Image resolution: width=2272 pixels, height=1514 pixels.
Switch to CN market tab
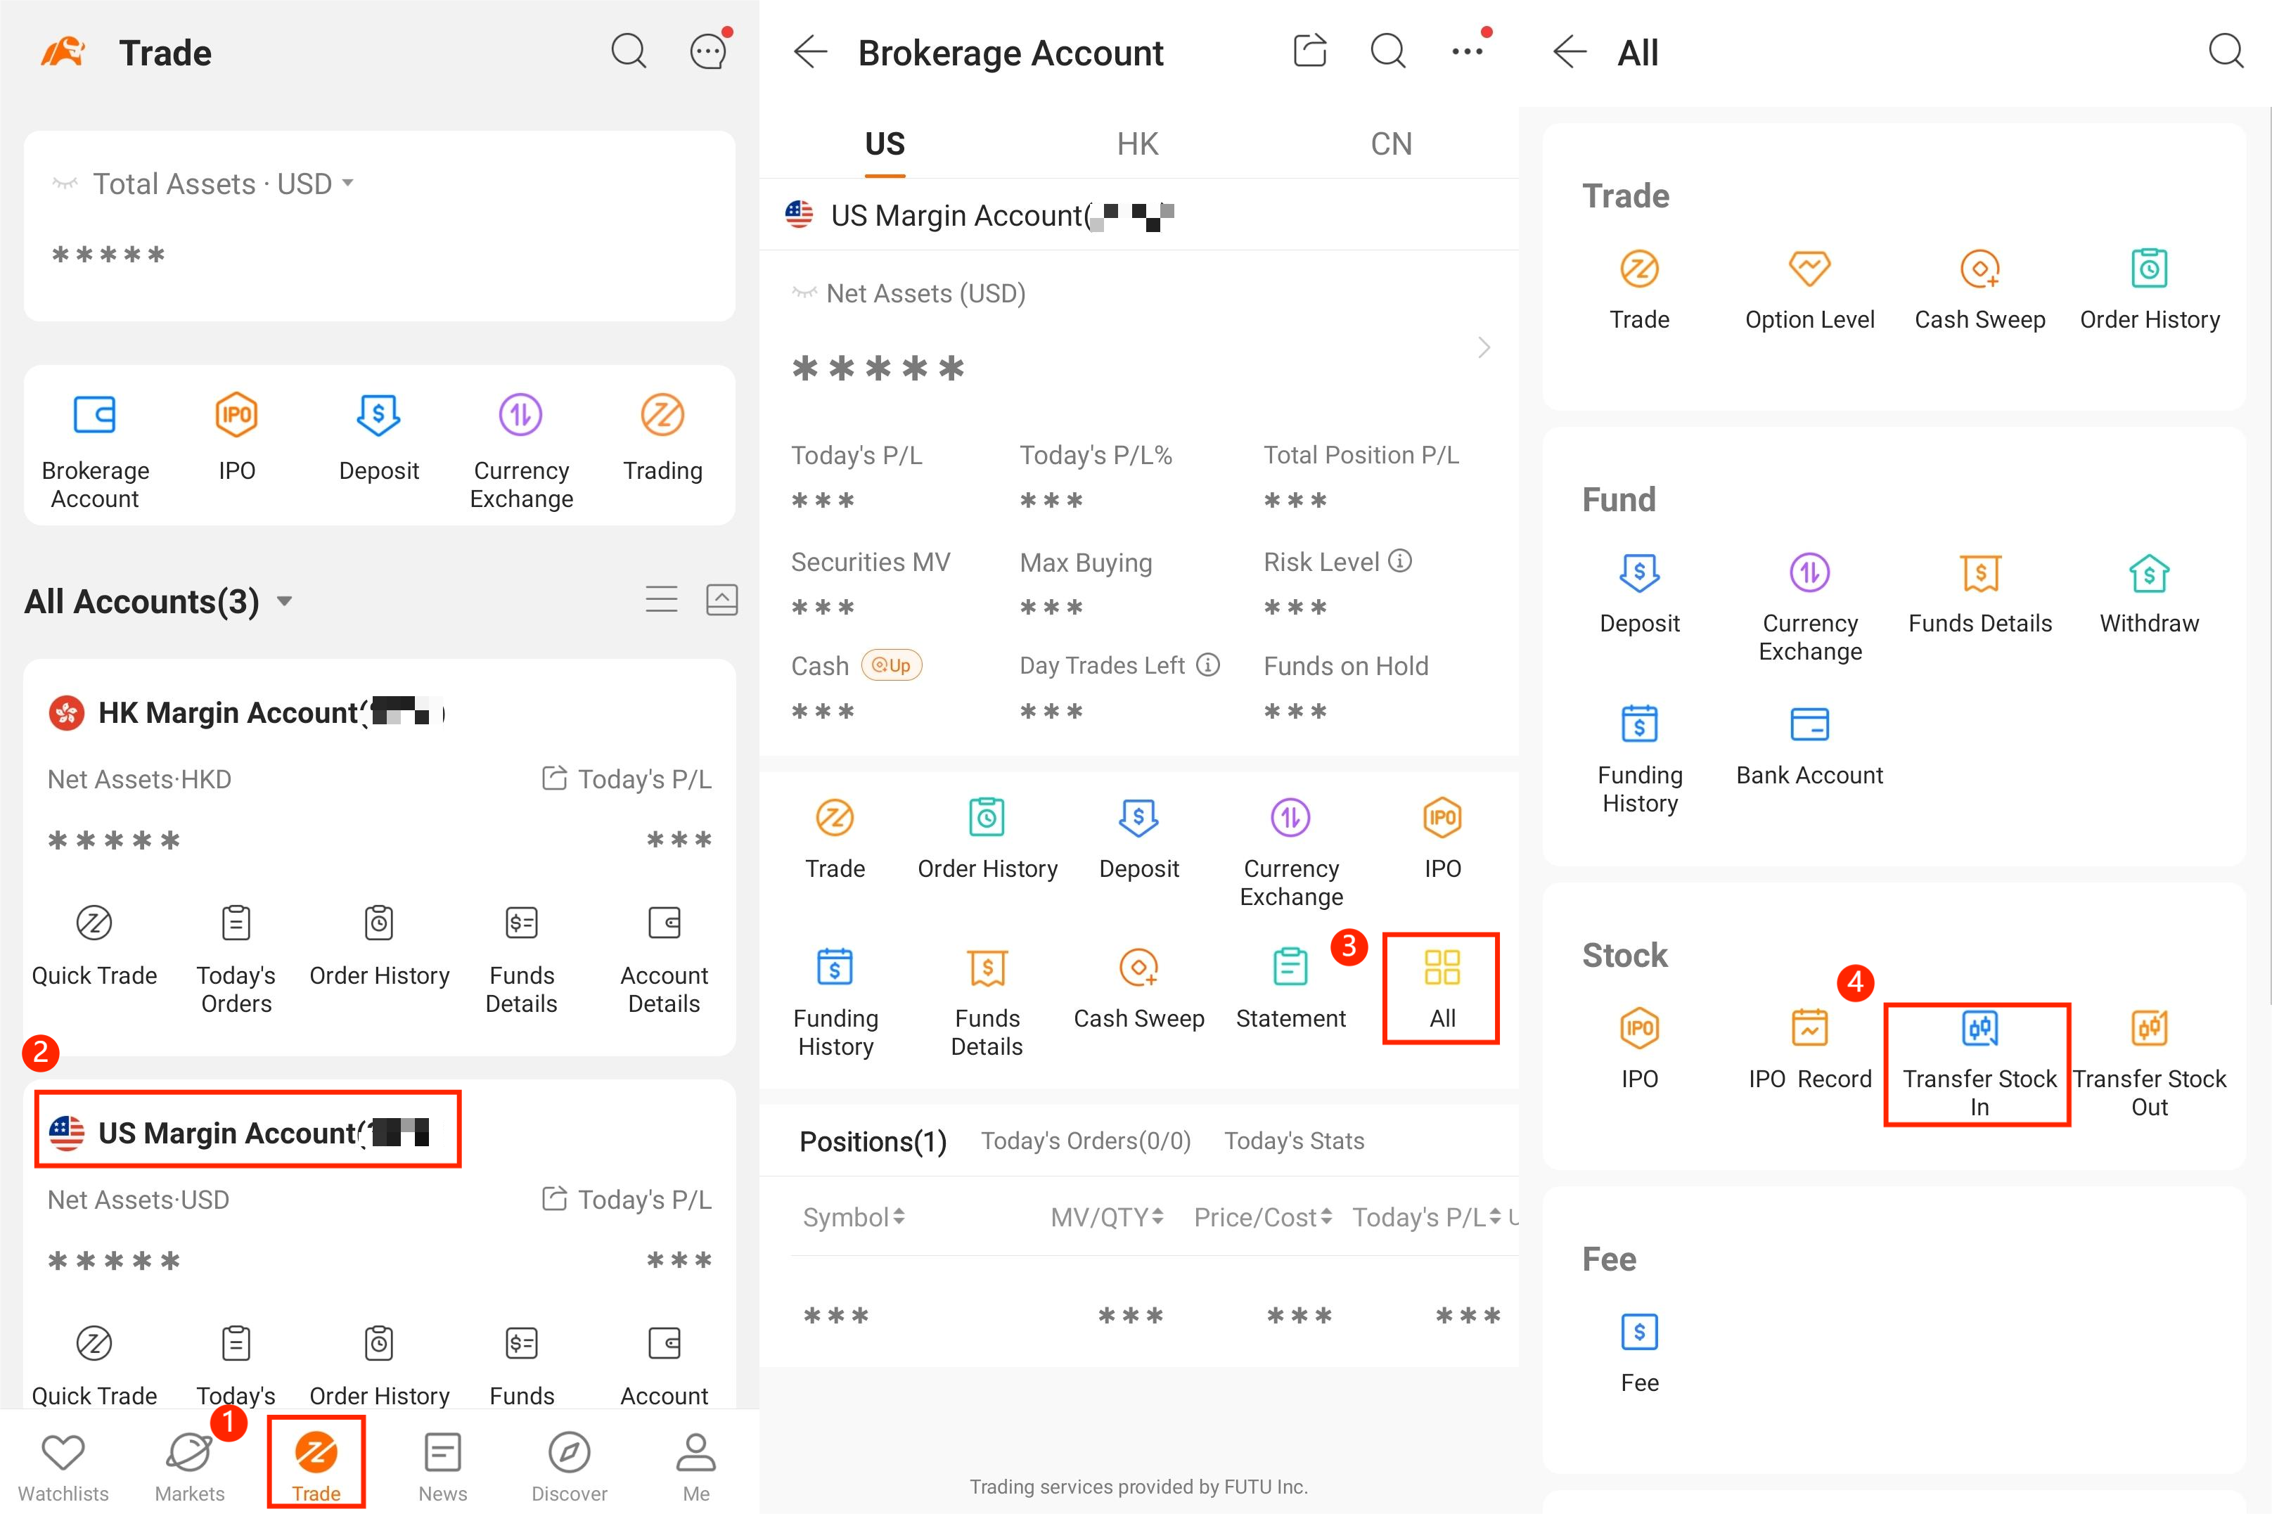(x=1392, y=144)
